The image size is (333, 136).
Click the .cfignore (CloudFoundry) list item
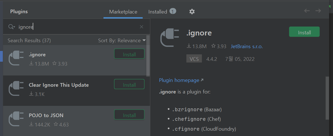pos(204,129)
